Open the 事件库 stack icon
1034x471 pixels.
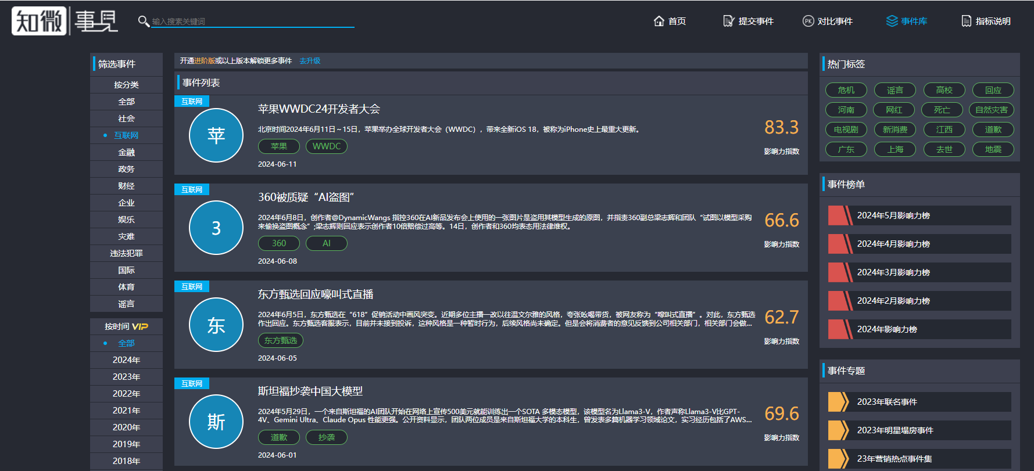point(892,21)
